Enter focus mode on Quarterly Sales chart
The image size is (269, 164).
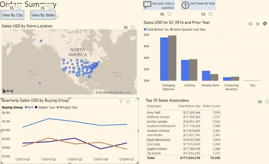point(128,102)
